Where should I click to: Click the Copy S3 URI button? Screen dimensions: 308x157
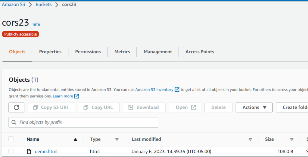[51, 108]
